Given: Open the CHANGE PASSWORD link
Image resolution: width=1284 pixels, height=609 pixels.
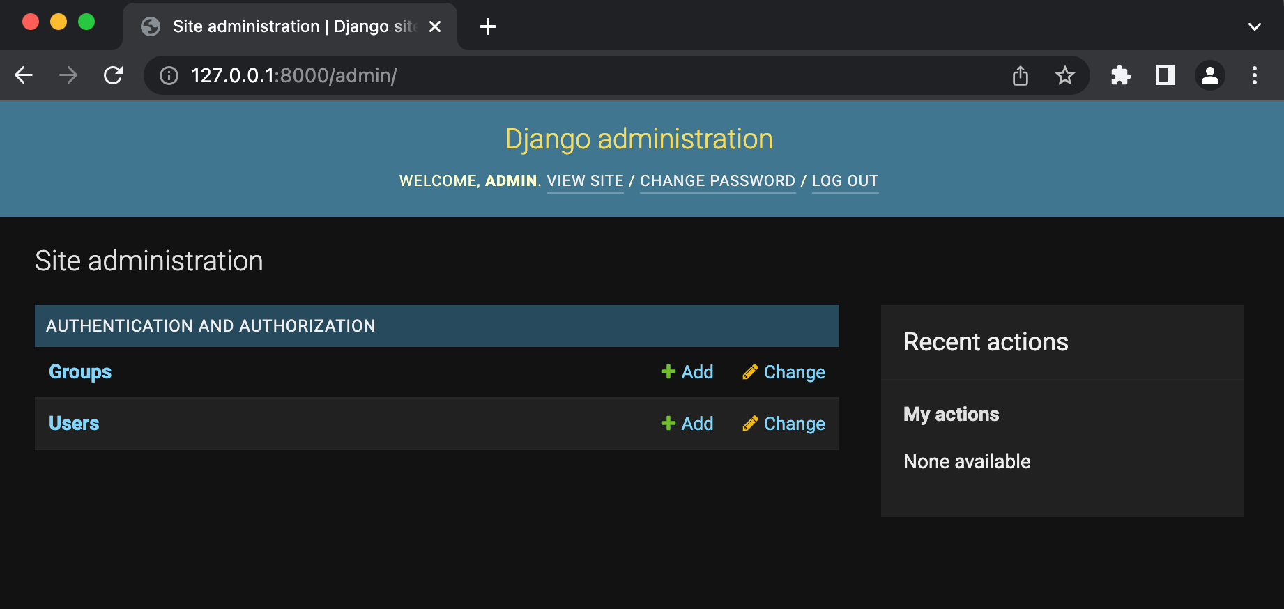Looking at the screenshot, I should click(718, 181).
